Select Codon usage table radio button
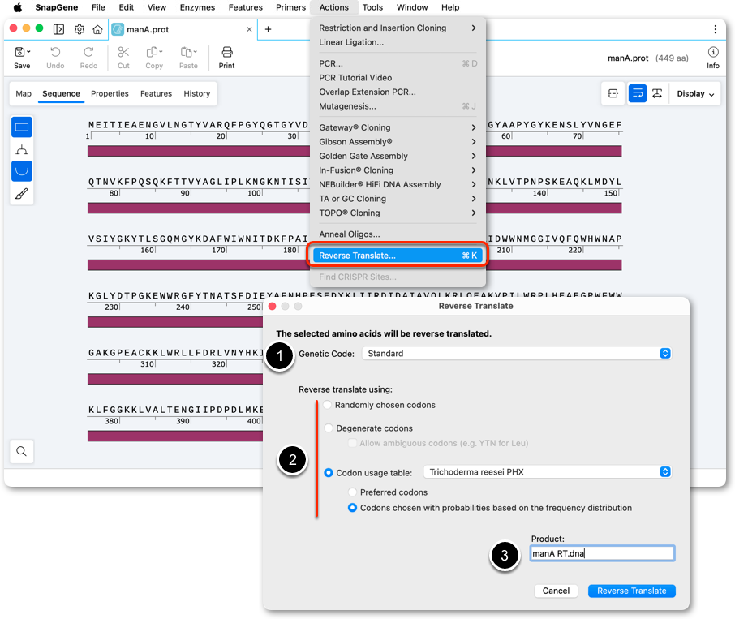This screenshot has height=619, width=735. 329,473
